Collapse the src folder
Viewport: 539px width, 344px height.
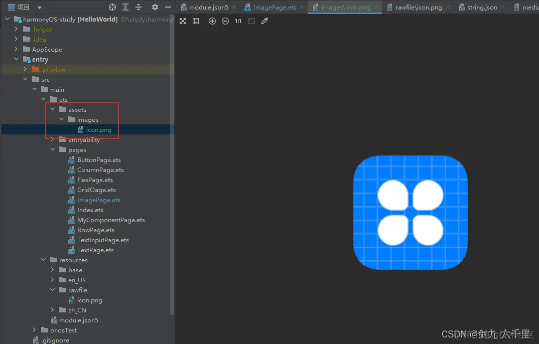[x=26, y=79]
